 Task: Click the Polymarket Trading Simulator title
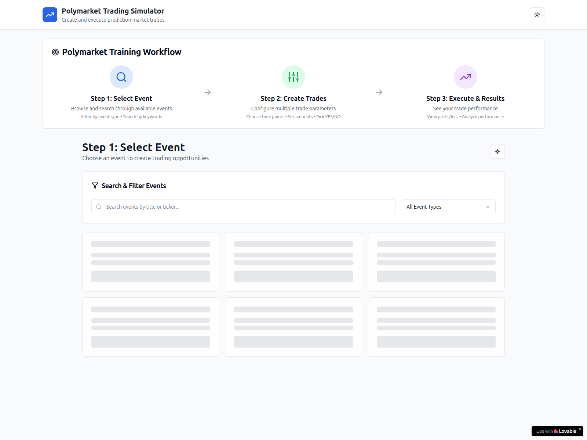[x=113, y=11]
